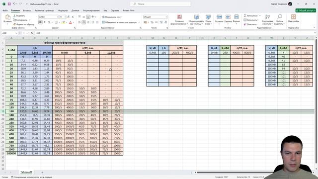Click the Очистить (Clear) eraser button
The image size is (318, 179).
tap(250, 24)
